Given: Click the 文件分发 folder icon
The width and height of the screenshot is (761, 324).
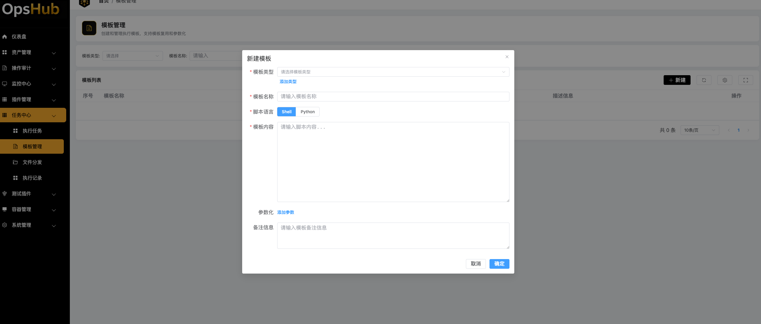Looking at the screenshot, I should 15,162.
